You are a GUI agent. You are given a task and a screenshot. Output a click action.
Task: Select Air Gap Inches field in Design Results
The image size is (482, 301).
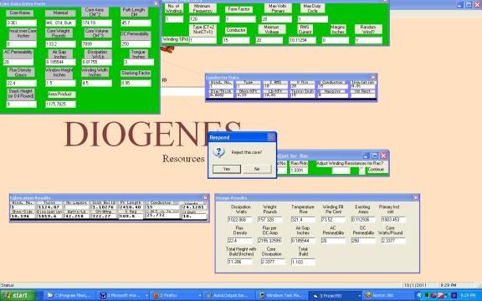(303, 241)
